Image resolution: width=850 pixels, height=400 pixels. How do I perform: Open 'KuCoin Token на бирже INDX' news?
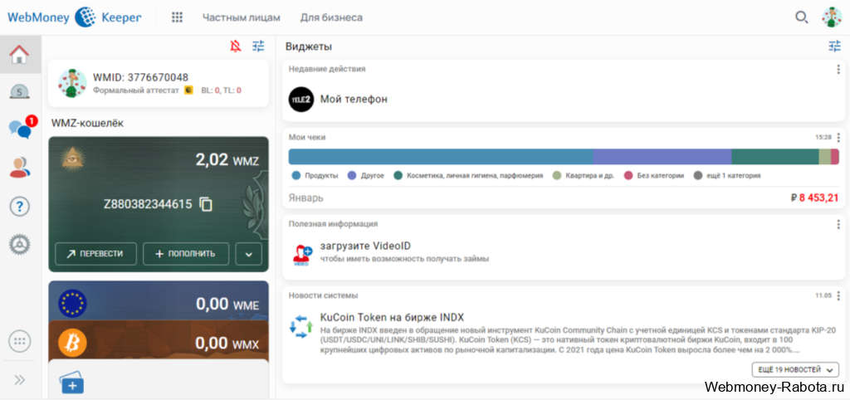click(392, 317)
